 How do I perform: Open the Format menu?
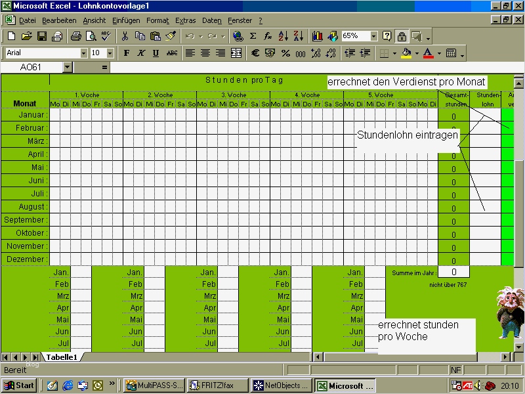coord(157,21)
